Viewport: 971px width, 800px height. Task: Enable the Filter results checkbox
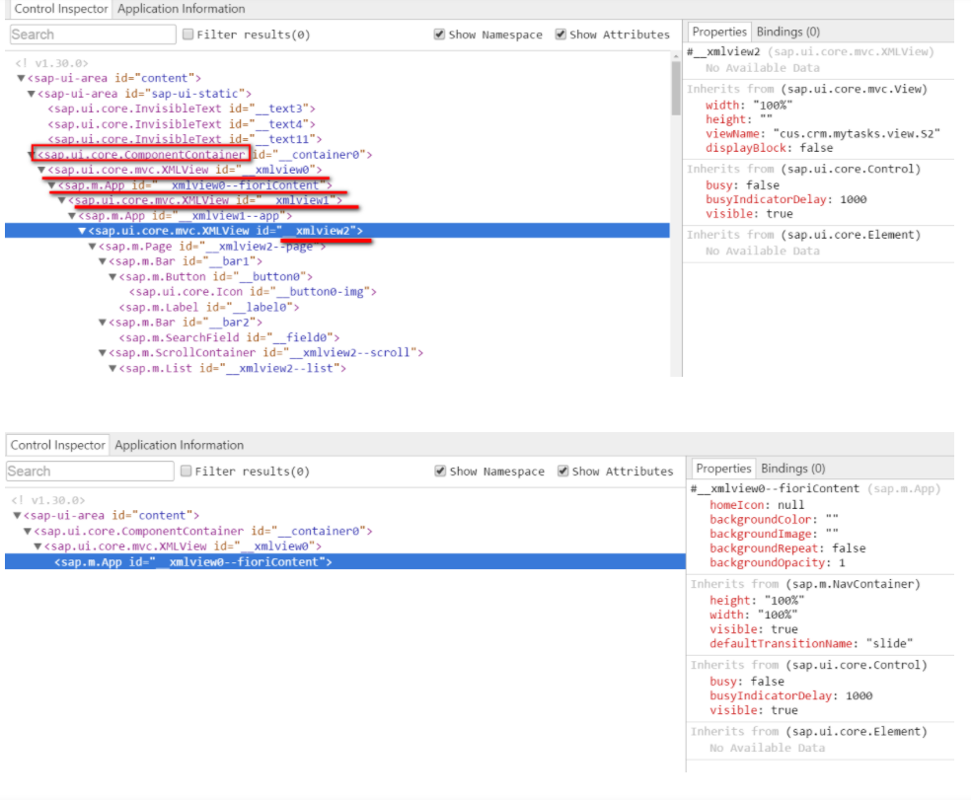(x=187, y=34)
